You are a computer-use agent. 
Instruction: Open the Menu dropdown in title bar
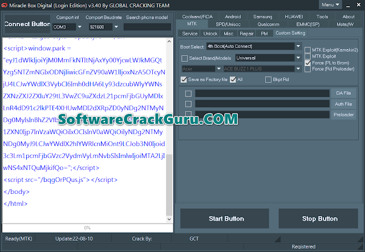(330, 5)
